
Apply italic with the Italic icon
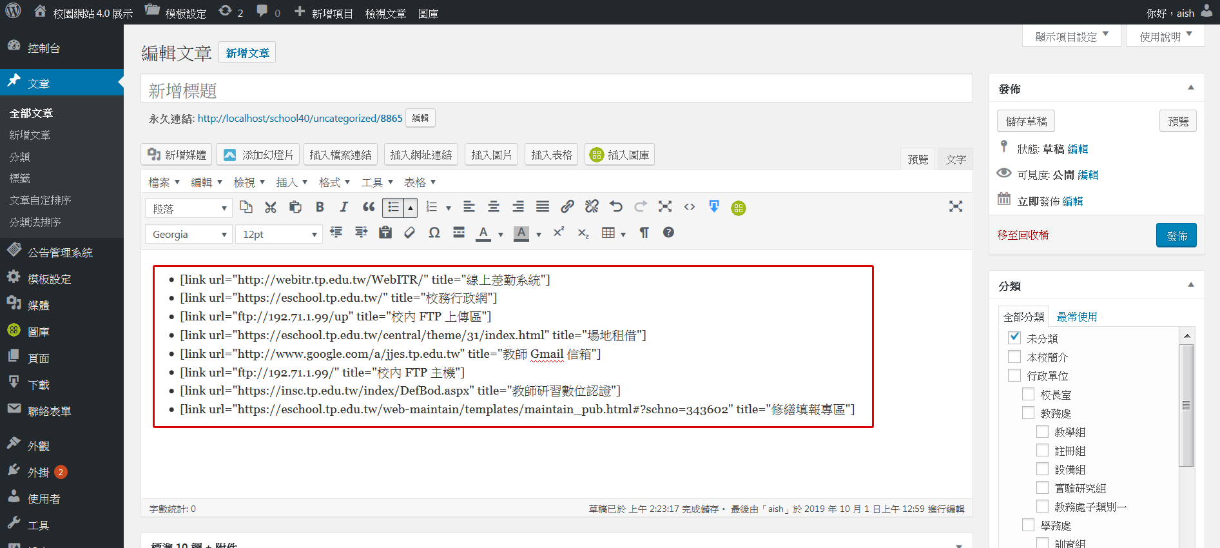coord(344,207)
